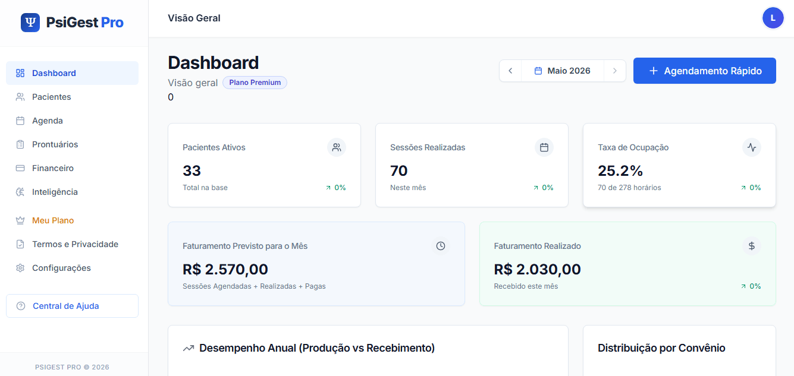Click the Plano Premium badge

(x=255, y=83)
